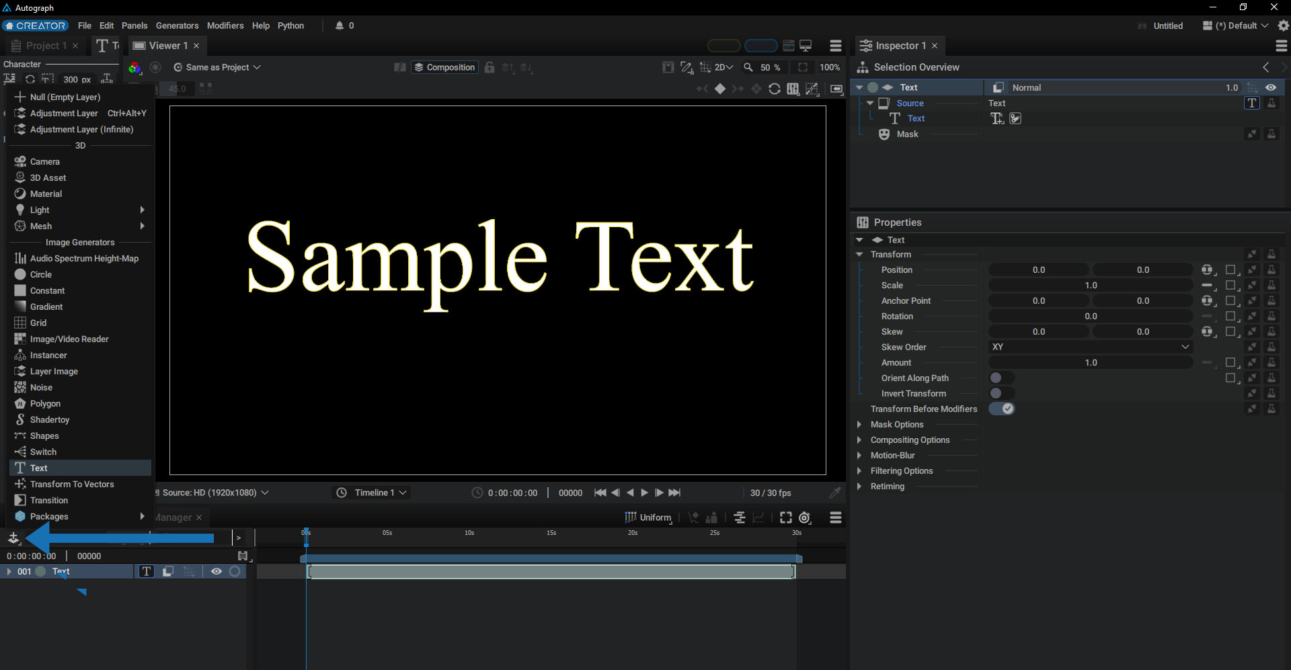Collapse the Source tree node

point(870,103)
